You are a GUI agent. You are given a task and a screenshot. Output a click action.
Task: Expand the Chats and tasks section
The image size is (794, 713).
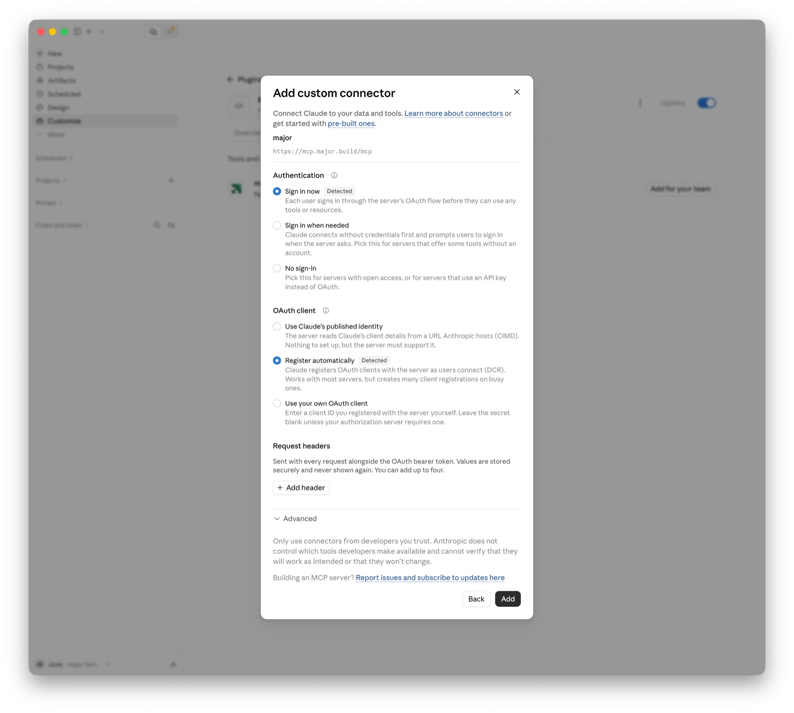click(x=62, y=225)
